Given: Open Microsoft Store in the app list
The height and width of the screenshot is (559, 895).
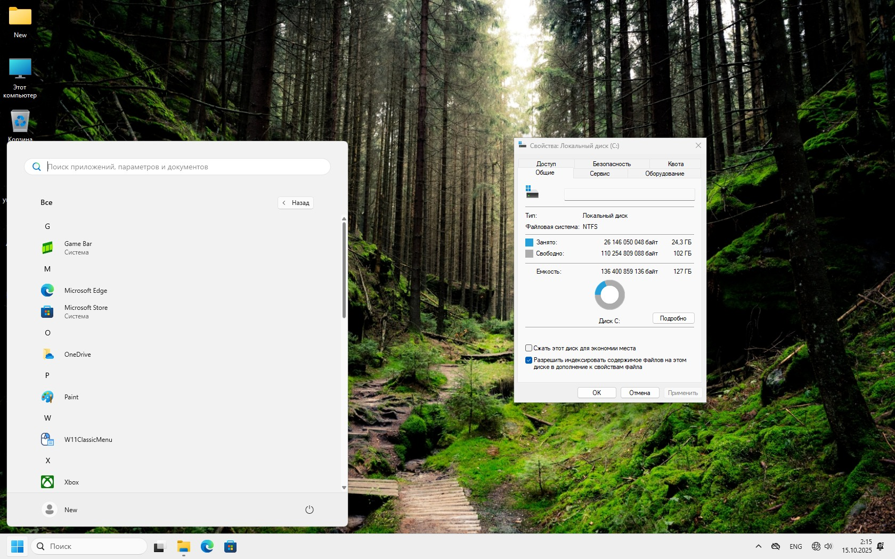Looking at the screenshot, I should [x=85, y=311].
